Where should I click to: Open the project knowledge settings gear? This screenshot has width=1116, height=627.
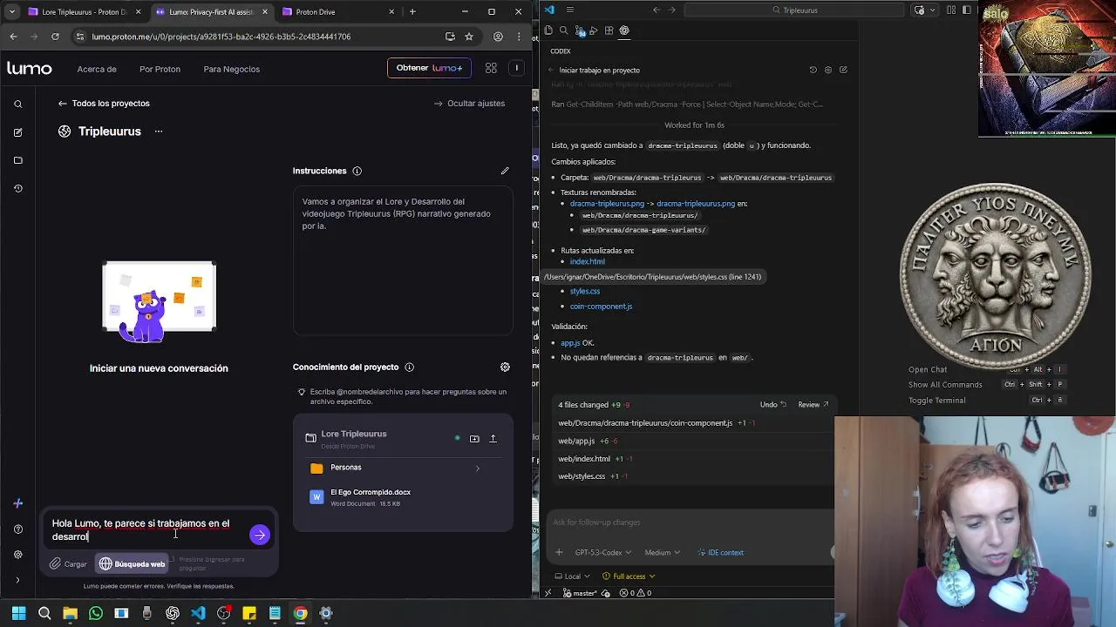point(505,367)
